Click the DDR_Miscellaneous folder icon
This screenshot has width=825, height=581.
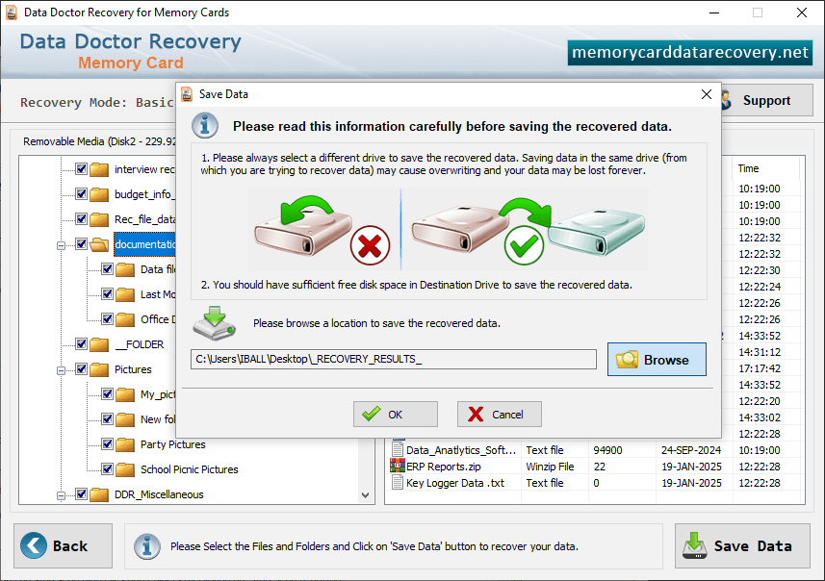coord(99,494)
